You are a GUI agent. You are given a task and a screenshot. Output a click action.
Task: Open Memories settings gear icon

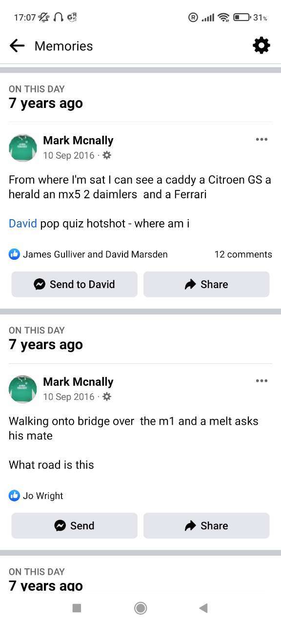pos(261,45)
